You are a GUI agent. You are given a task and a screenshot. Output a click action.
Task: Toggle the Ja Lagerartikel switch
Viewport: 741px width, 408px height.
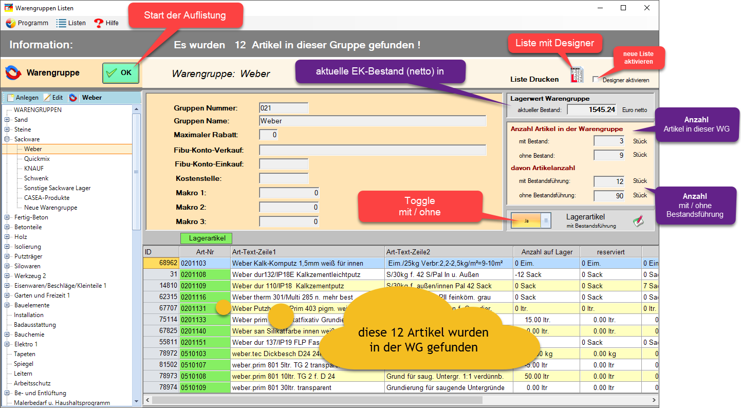click(531, 220)
